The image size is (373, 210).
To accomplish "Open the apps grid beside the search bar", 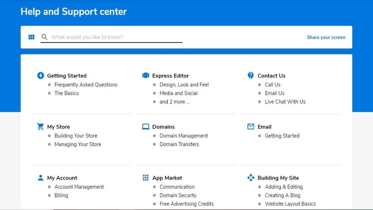I will click(31, 37).
